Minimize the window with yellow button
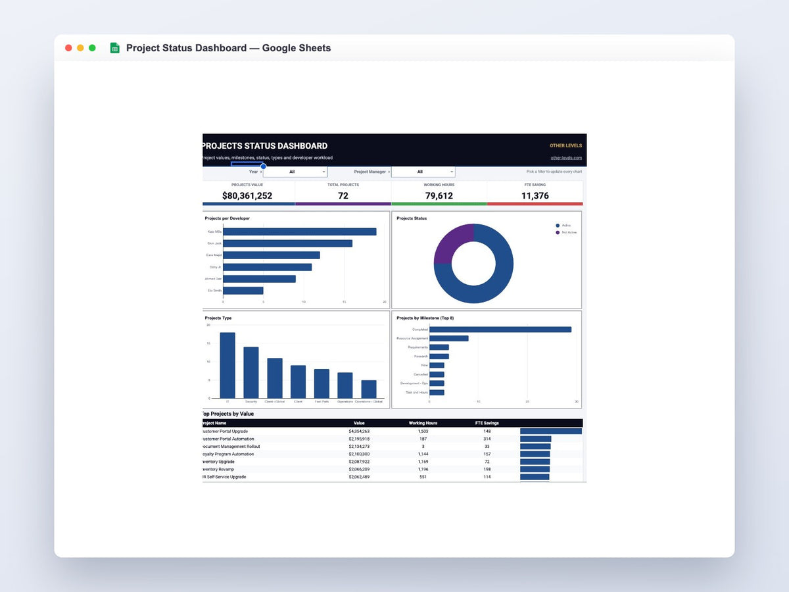Viewport: 789px width, 592px height. click(x=80, y=48)
